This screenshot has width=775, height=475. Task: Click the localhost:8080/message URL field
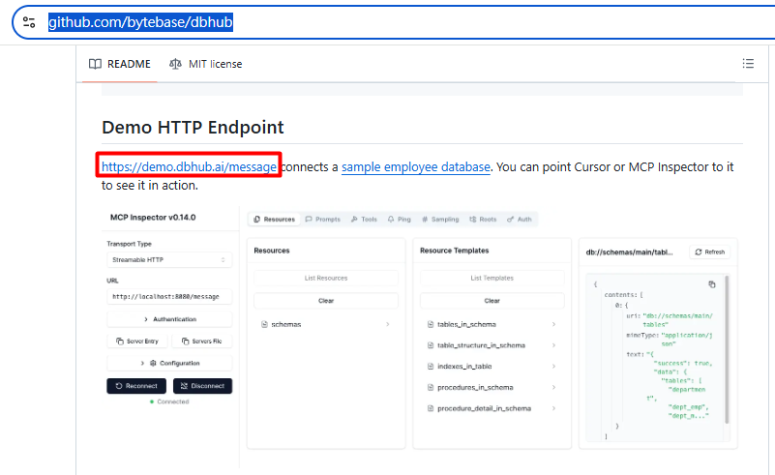coord(169,297)
